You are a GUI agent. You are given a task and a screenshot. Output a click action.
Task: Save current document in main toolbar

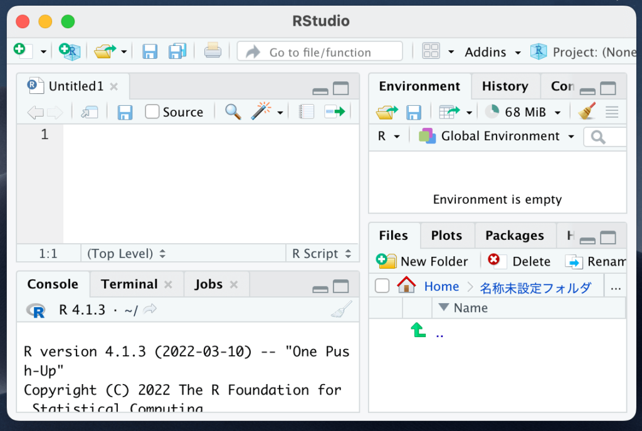150,51
